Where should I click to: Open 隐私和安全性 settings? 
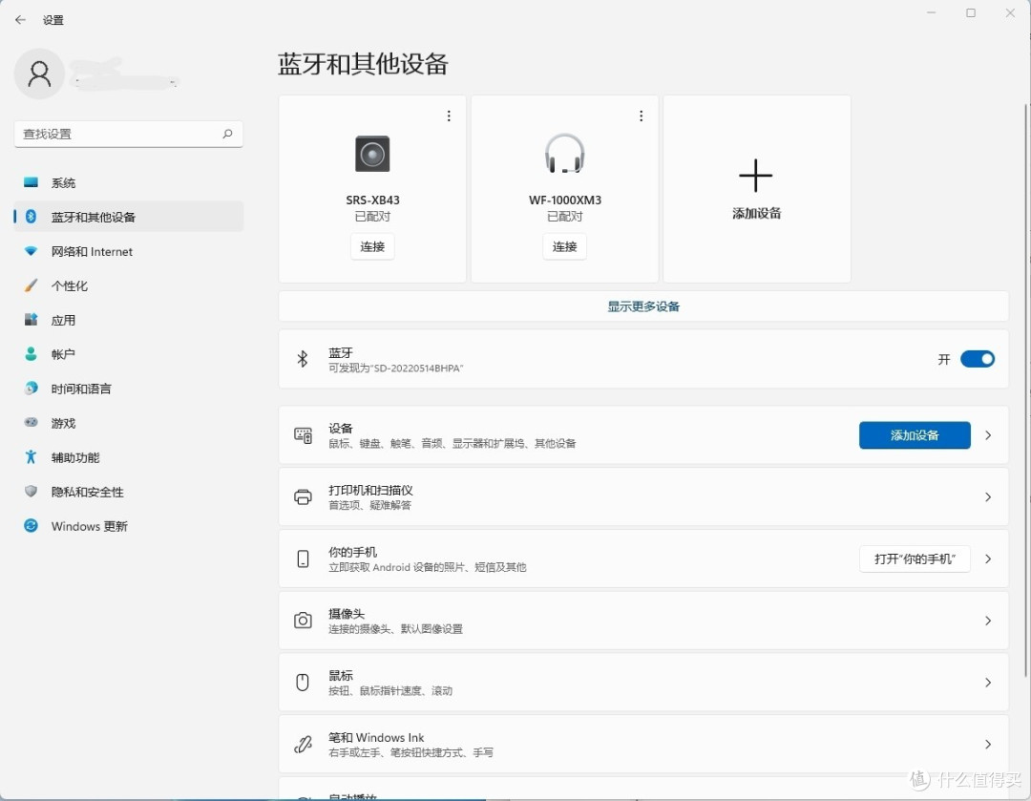128,492
